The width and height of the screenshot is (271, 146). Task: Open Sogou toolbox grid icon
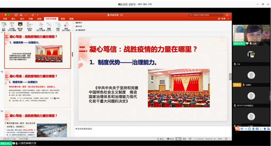click(x=268, y=129)
